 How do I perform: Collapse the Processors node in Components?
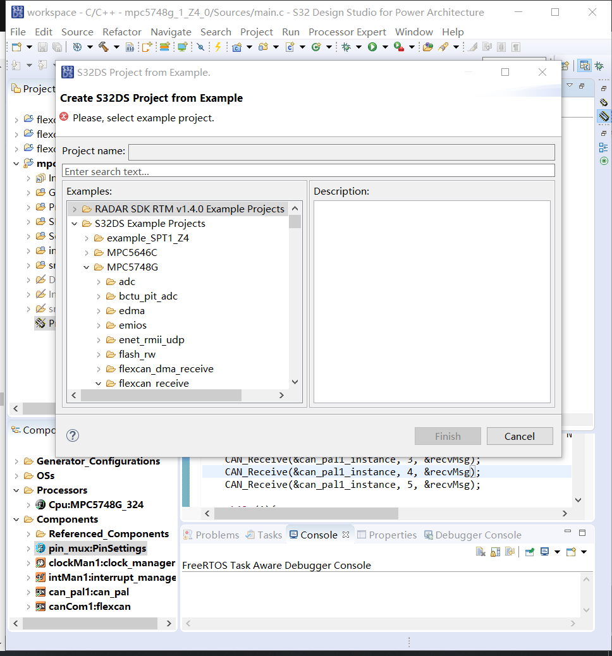(16, 490)
